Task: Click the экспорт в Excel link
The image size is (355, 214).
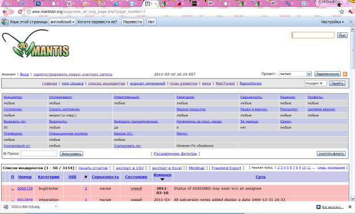Action: tap(167, 168)
